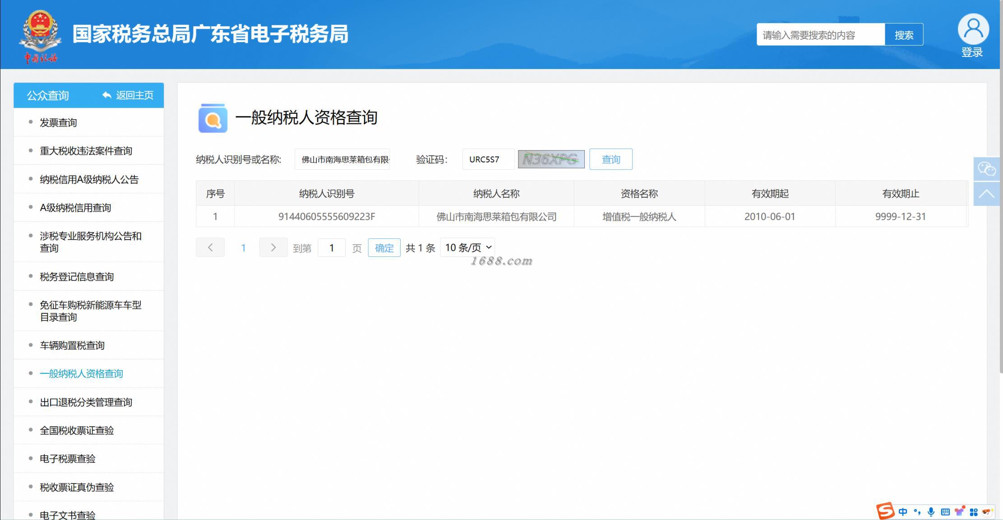The image size is (1003, 520).
Task: Click the 确定 page jump button
Action: click(x=384, y=248)
